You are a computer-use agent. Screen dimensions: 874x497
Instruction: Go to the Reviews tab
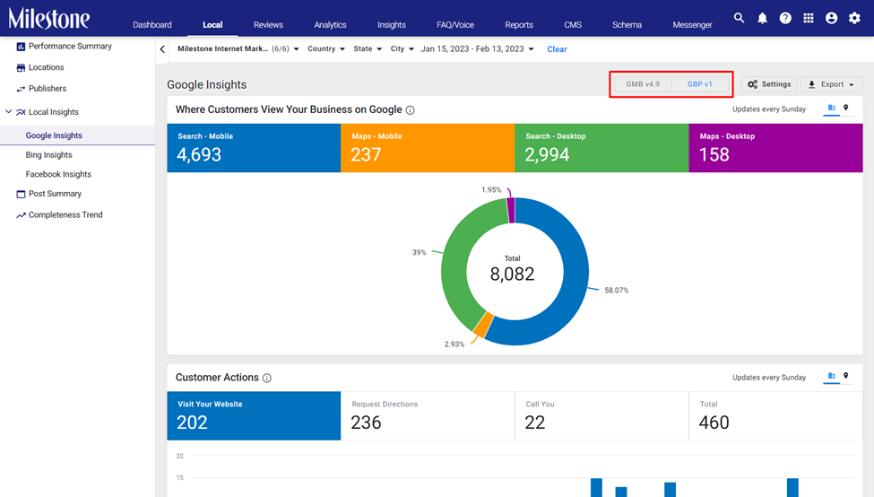coord(268,24)
